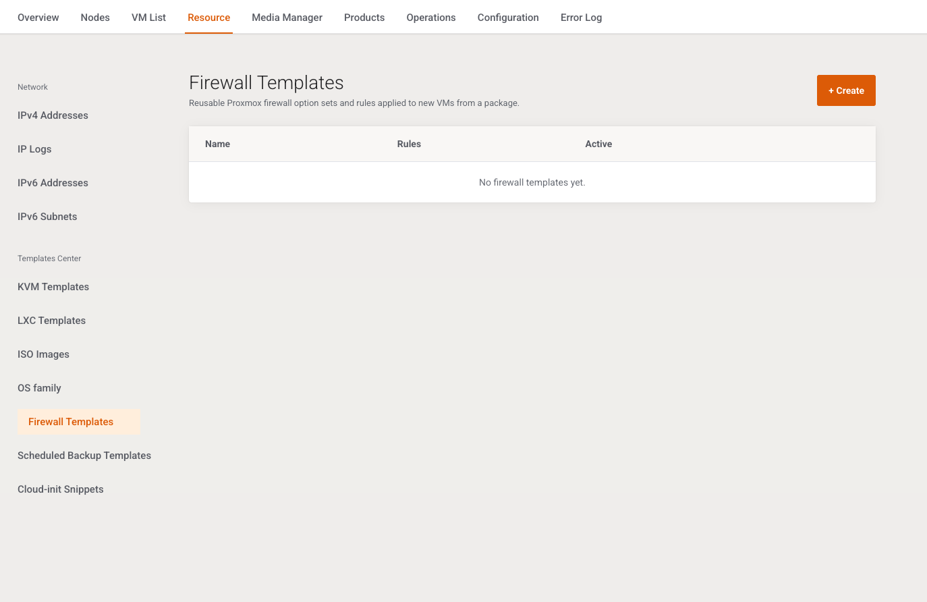927x602 pixels.
Task: Open IP Logs in sidebar
Action: click(x=34, y=149)
